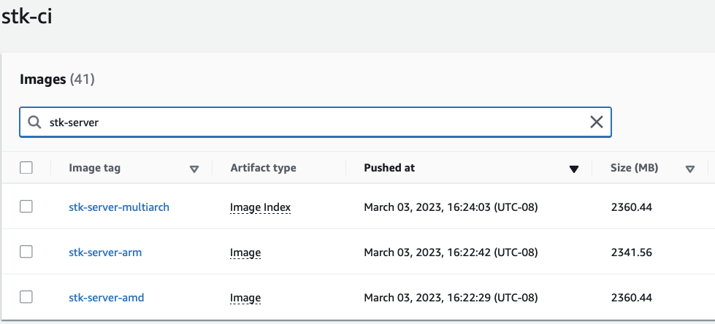Open the stk-server-amd image tag link
Viewport: 715px width, 324px height.
[106, 298]
